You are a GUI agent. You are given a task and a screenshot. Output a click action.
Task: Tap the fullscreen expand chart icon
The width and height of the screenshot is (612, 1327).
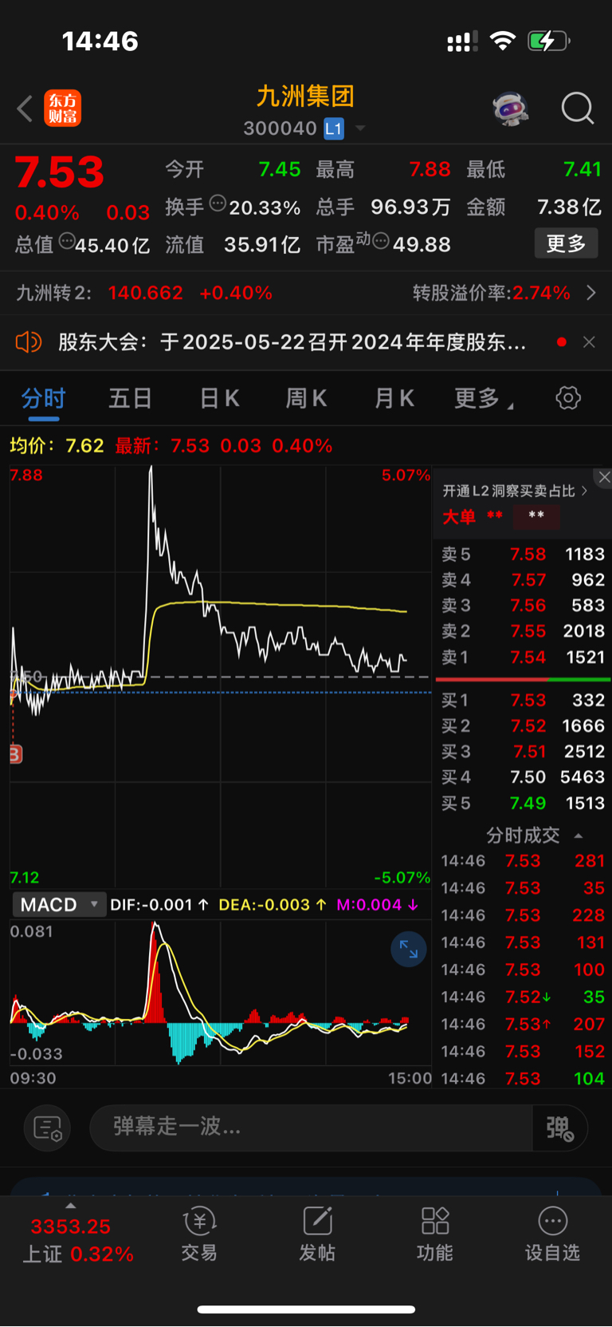tap(409, 949)
